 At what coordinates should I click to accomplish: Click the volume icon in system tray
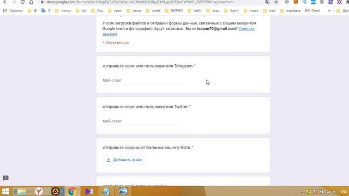point(334,192)
